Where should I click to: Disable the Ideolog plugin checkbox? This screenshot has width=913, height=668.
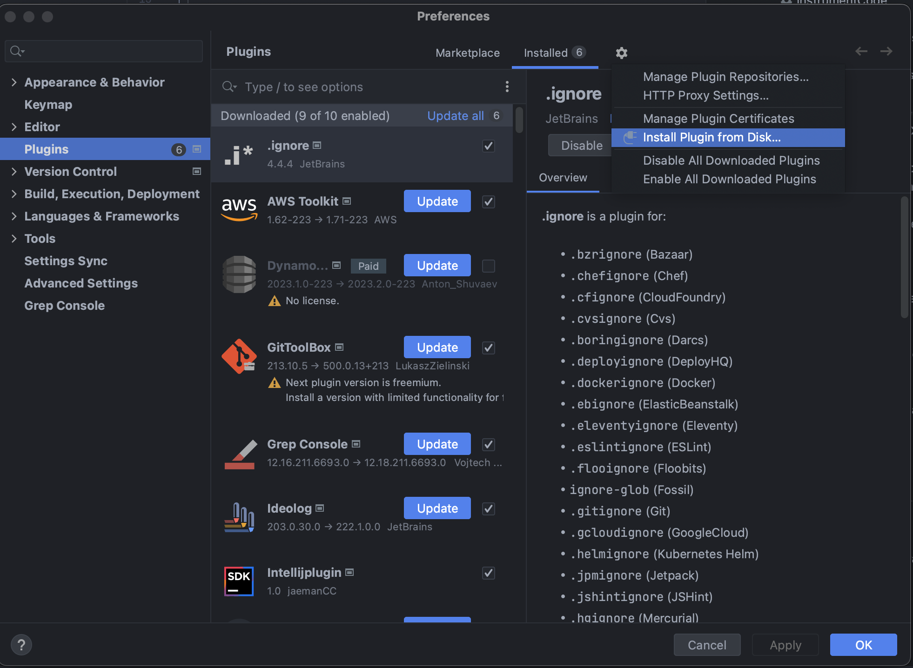click(488, 509)
